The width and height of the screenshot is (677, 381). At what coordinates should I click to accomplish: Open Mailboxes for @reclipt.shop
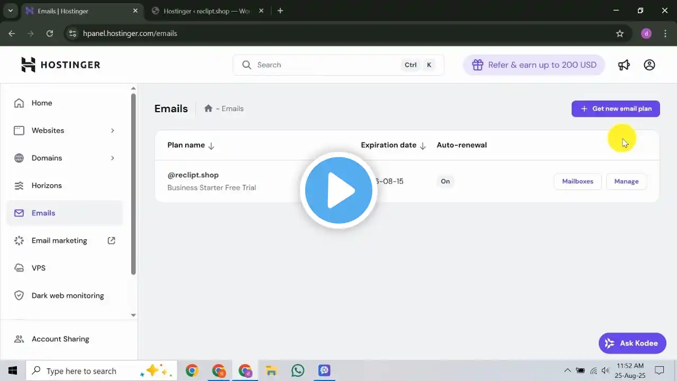point(578,182)
